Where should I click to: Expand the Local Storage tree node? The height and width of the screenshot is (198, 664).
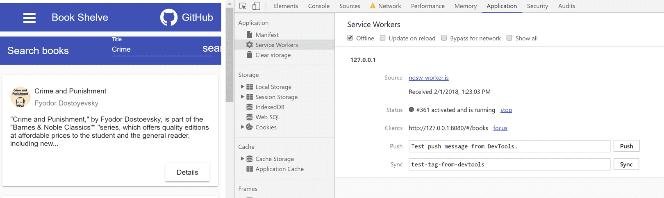[242, 87]
